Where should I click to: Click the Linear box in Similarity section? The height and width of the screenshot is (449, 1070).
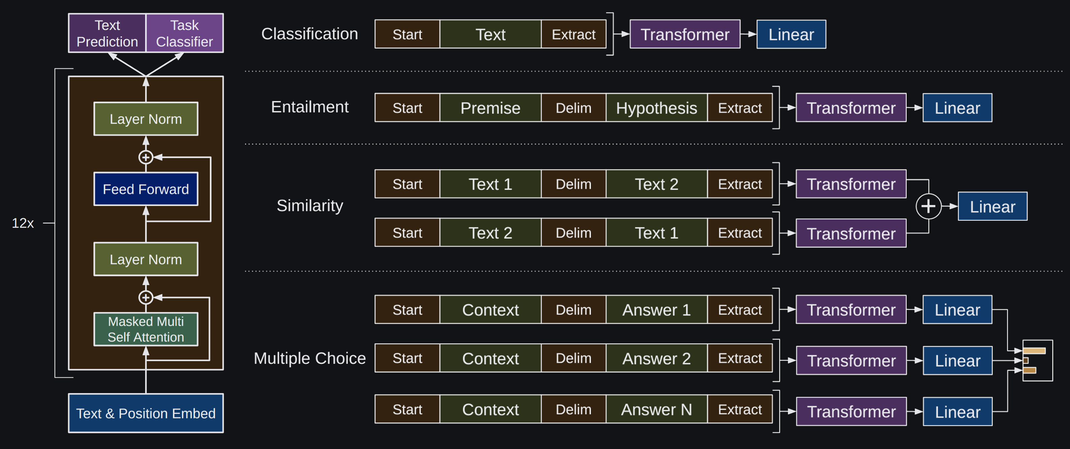point(992,206)
